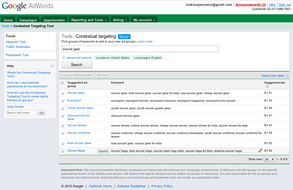The image size is (293, 190).
Task: Open the Youth Soccer Gear ad group link
Action: 80,108
